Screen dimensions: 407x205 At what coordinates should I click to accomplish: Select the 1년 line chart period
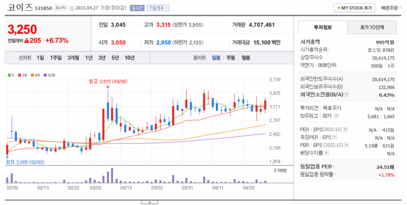tap(89, 58)
